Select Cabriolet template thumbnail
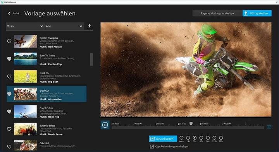279x152 pixels. (25, 145)
